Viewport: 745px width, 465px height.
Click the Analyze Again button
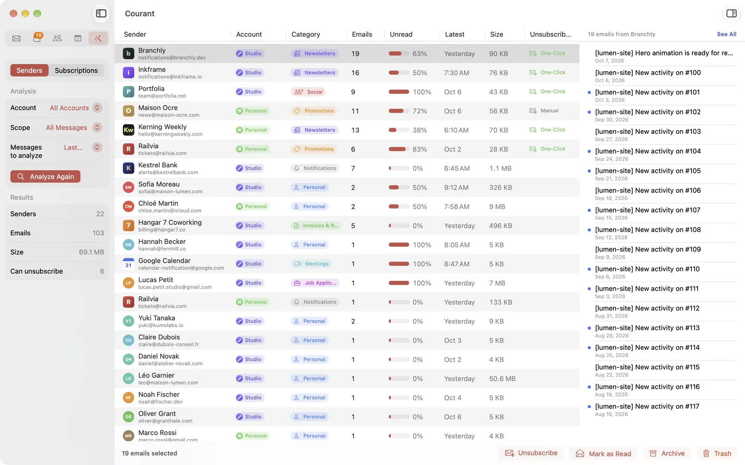[x=45, y=177]
